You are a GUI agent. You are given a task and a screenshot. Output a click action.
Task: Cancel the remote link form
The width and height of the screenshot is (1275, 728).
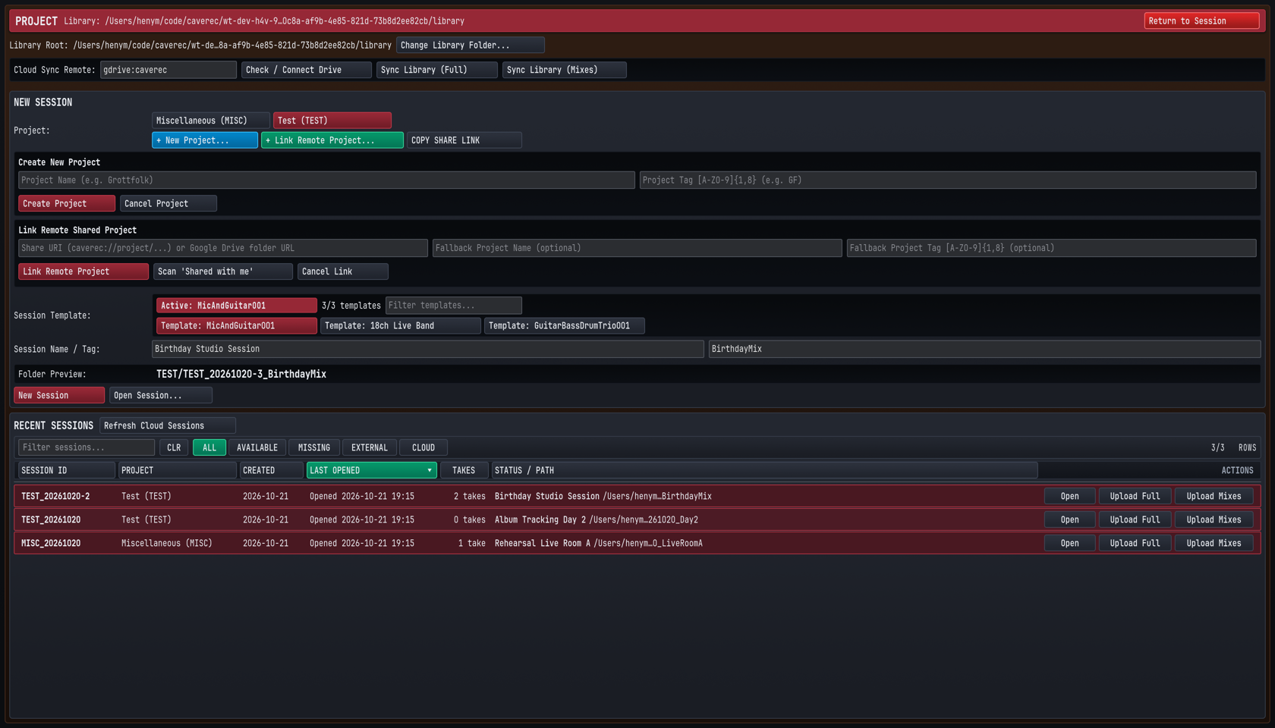click(342, 271)
